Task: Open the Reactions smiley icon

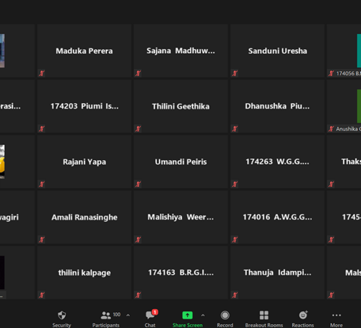Action: [303, 315]
